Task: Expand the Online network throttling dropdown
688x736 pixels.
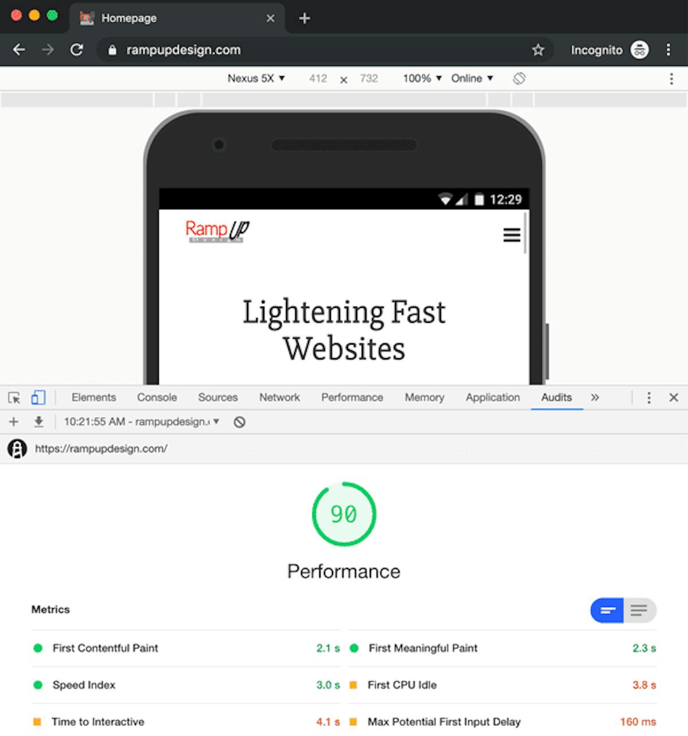Action: pyautogui.click(x=472, y=79)
